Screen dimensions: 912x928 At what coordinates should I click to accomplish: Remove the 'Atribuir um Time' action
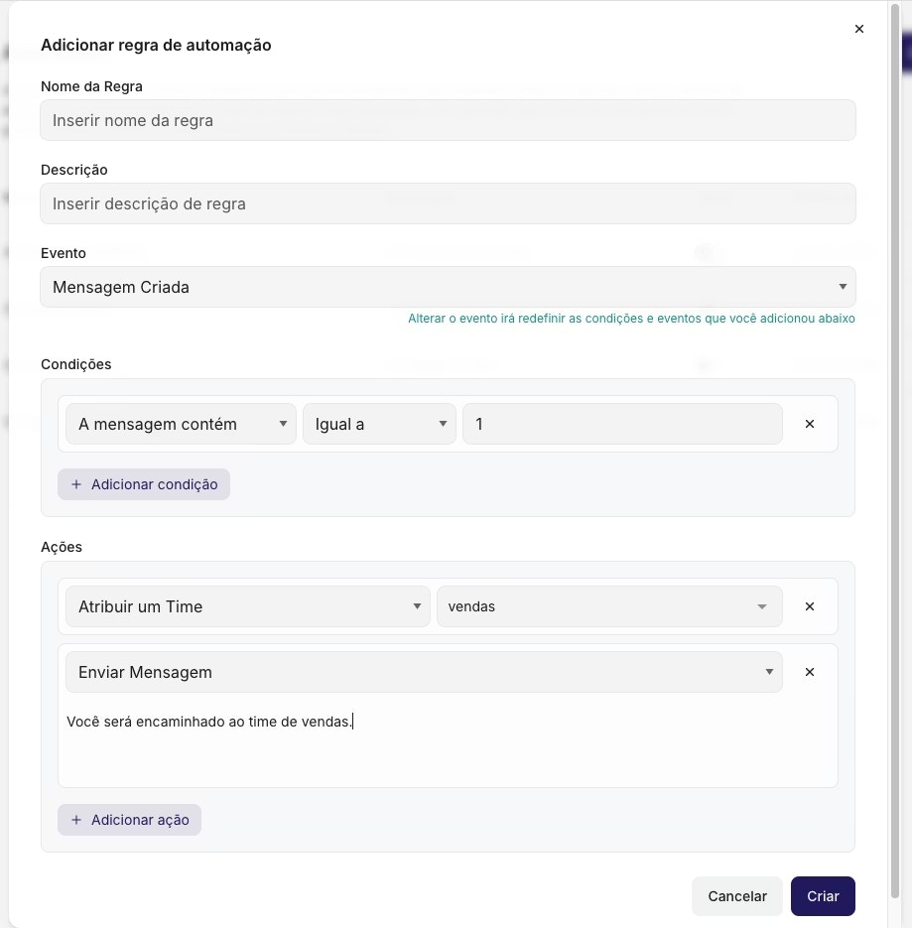point(809,606)
